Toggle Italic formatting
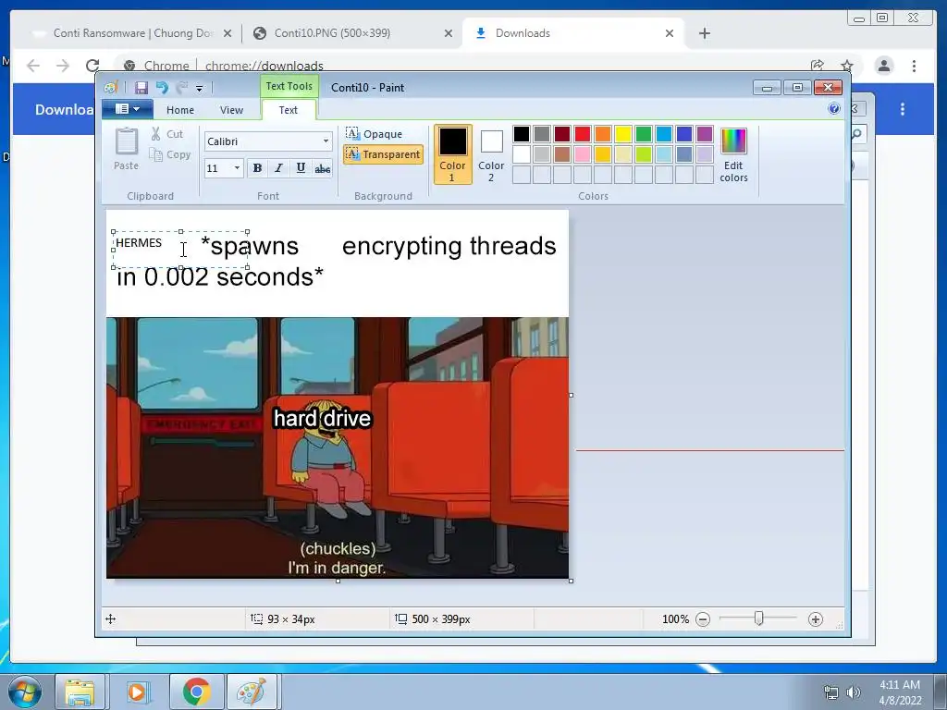Viewport: 947px width, 710px height. point(278,168)
